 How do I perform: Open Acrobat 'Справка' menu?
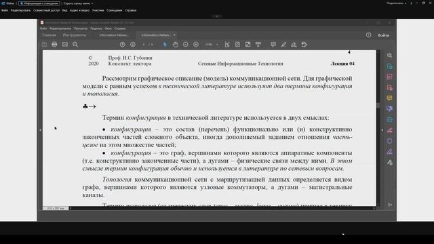(120, 28)
